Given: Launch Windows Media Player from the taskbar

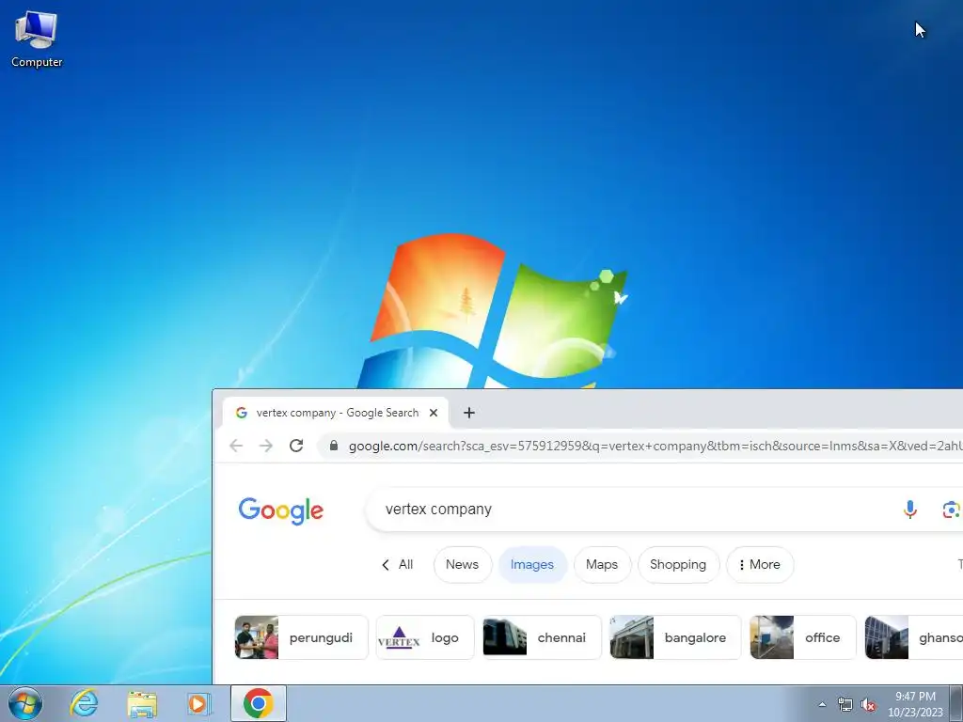Looking at the screenshot, I should tap(198, 703).
